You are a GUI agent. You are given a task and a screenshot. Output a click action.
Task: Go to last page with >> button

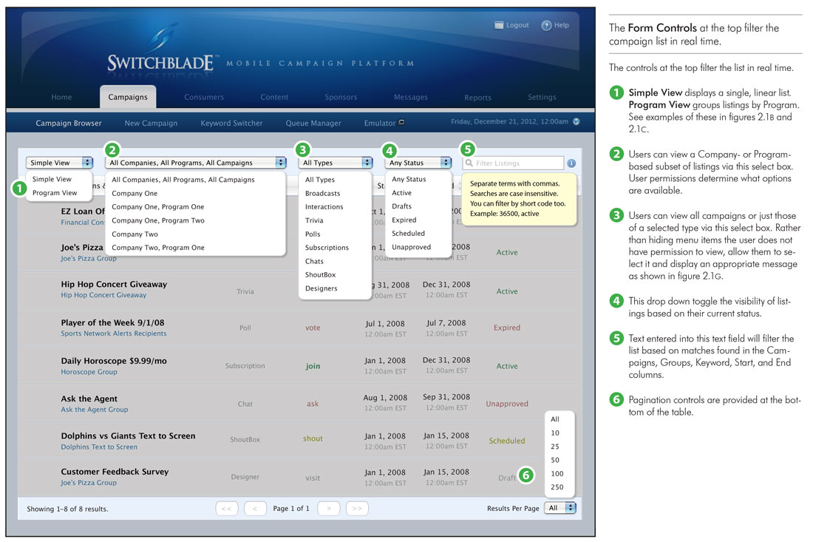tap(357, 509)
